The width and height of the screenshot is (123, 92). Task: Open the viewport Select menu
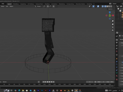[3, 6]
